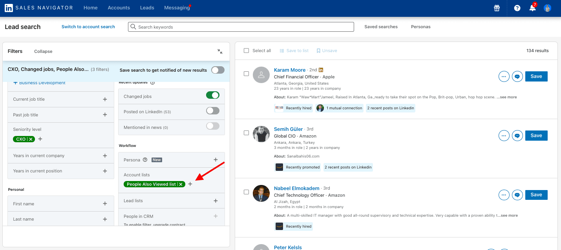Message Nabeel Elmokadem via chat icon

[x=517, y=195]
